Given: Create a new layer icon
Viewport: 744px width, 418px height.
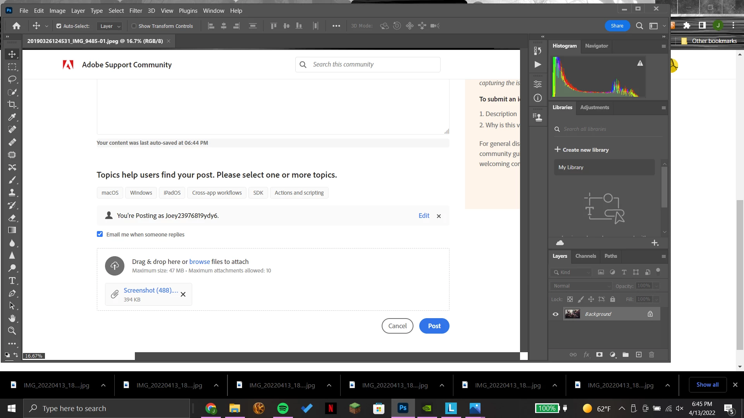Looking at the screenshot, I should click(639, 355).
